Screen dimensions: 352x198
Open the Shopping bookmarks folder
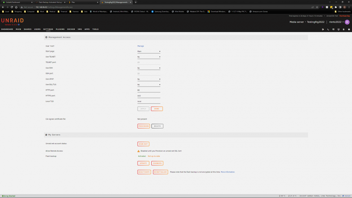[17, 12]
